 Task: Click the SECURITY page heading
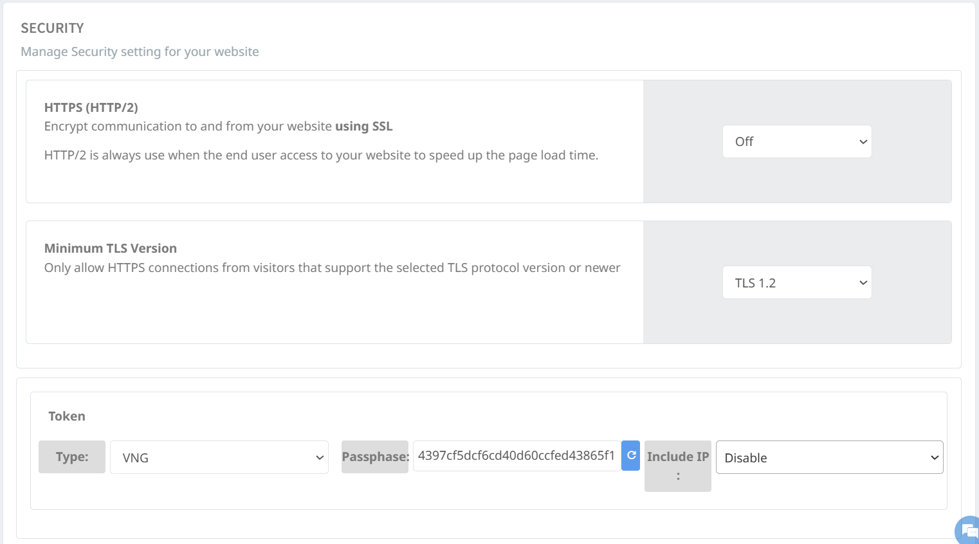tap(52, 28)
